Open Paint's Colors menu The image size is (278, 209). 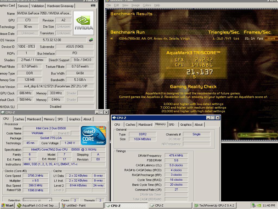(x=147, y=5)
